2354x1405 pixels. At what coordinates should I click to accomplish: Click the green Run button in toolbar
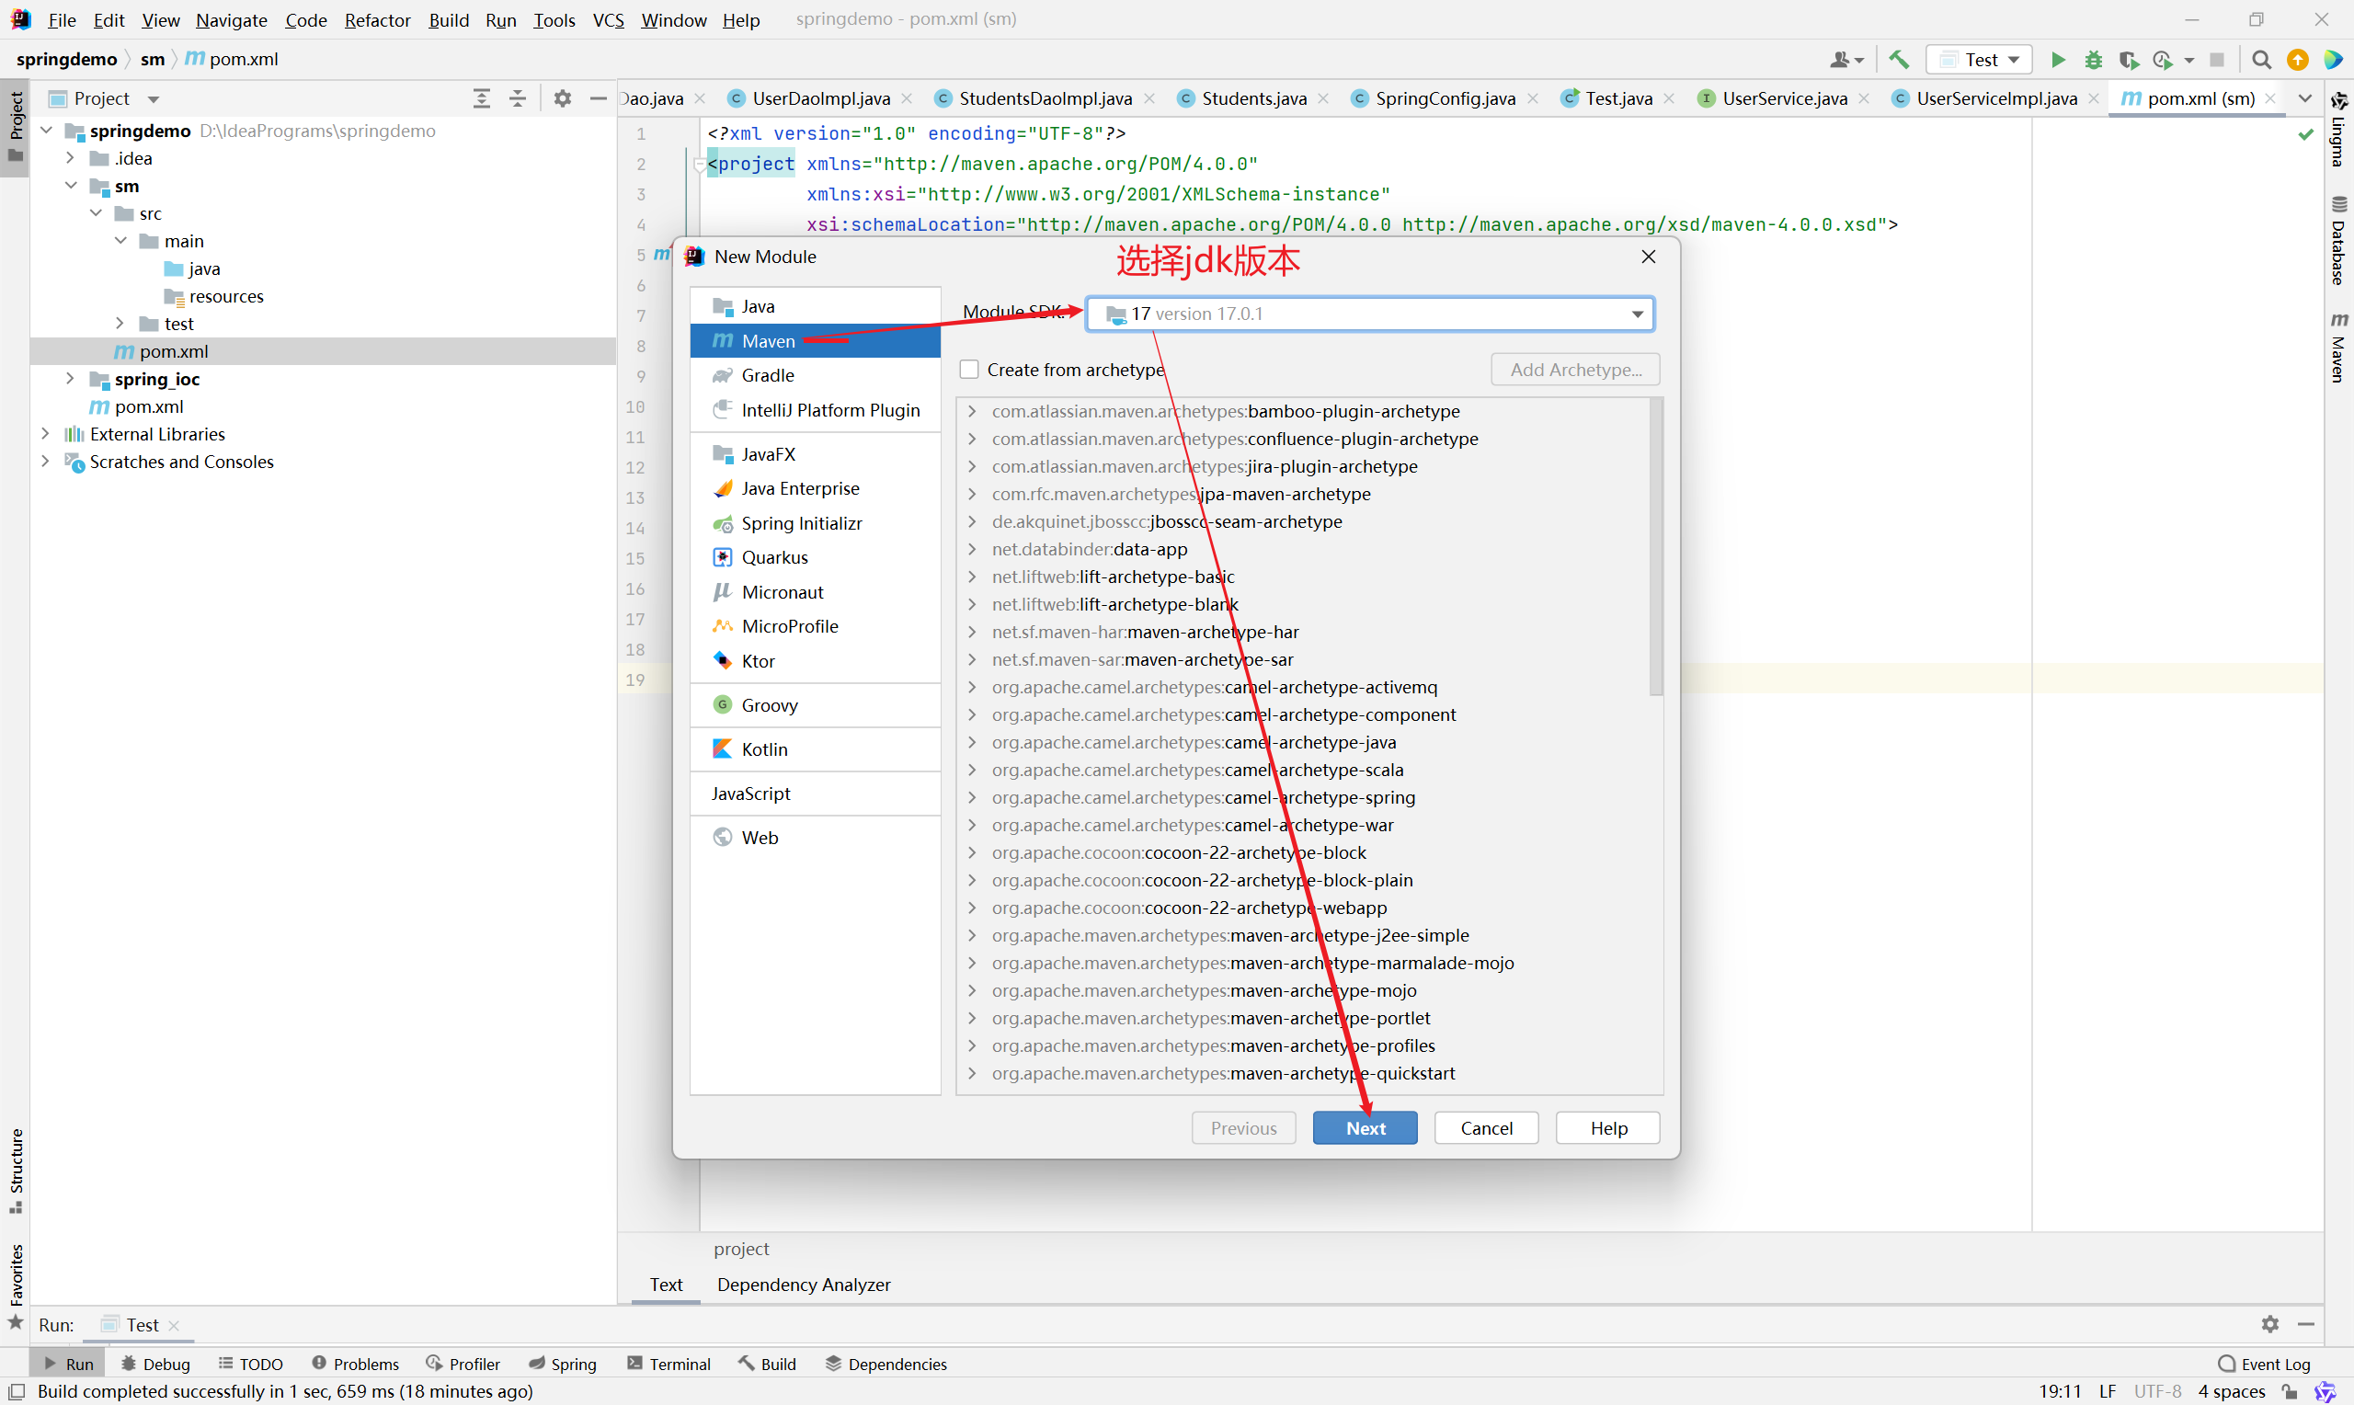coord(2057,60)
